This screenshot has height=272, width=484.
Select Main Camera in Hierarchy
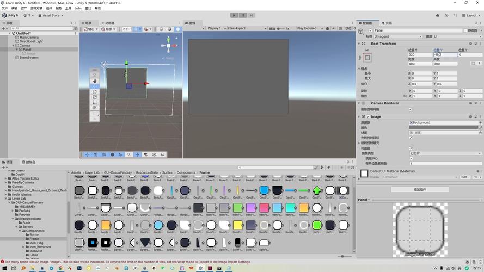(x=29, y=38)
